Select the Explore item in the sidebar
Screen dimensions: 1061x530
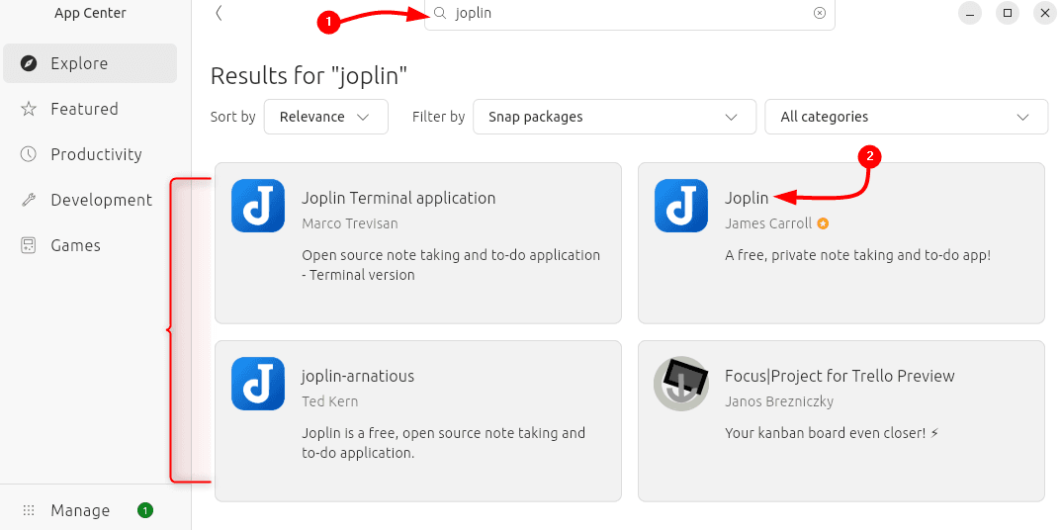[79, 63]
